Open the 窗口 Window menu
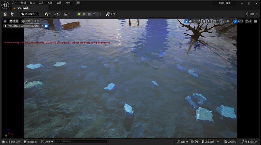Viewport: 261px width, 145px height. 32,3
